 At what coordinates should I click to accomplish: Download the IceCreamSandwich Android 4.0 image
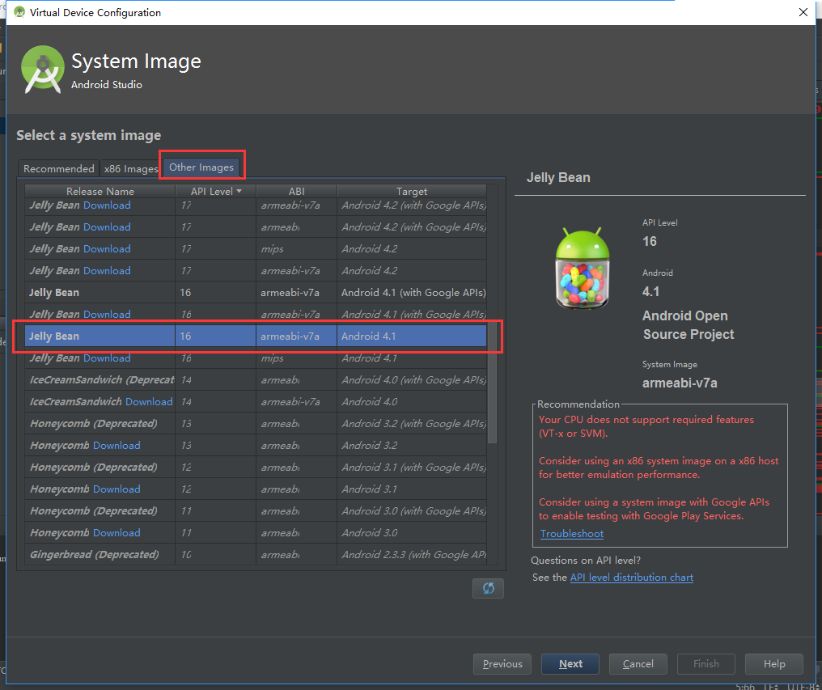(149, 402)
